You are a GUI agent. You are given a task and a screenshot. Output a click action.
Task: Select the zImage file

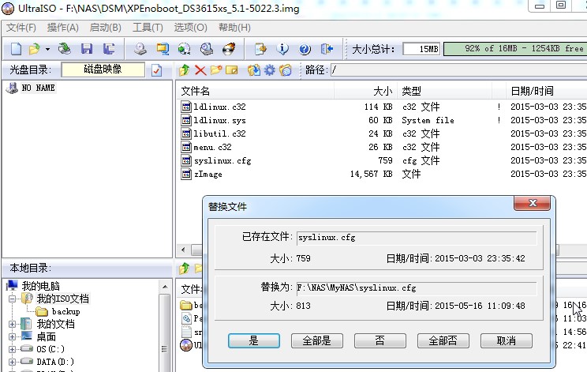coord(208,175)
